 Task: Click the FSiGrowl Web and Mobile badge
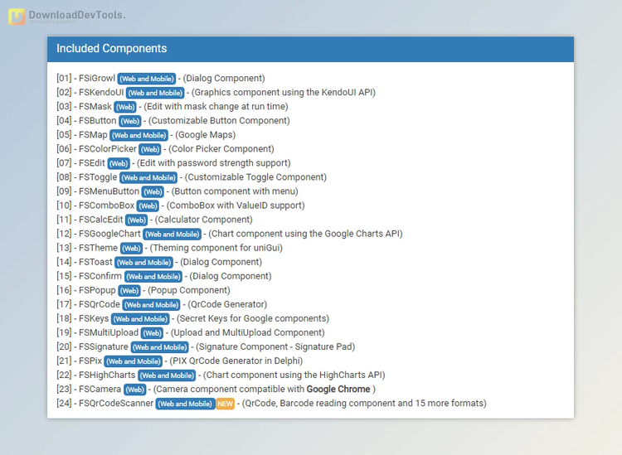point(146,79)
